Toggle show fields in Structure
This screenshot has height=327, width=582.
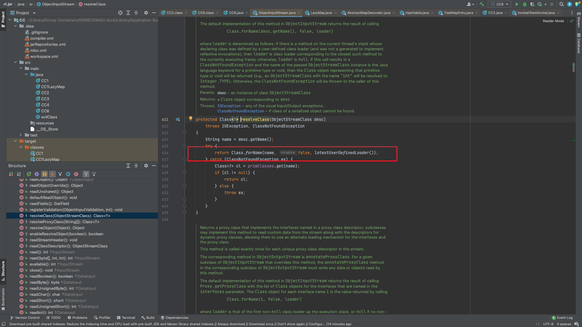[45, 174]
